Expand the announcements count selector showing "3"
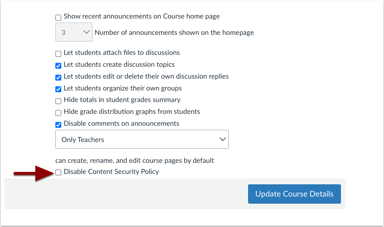This screenshot has width=384, height=227. point(74,32)
